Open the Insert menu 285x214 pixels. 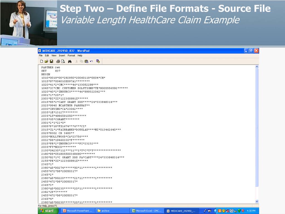62,55
